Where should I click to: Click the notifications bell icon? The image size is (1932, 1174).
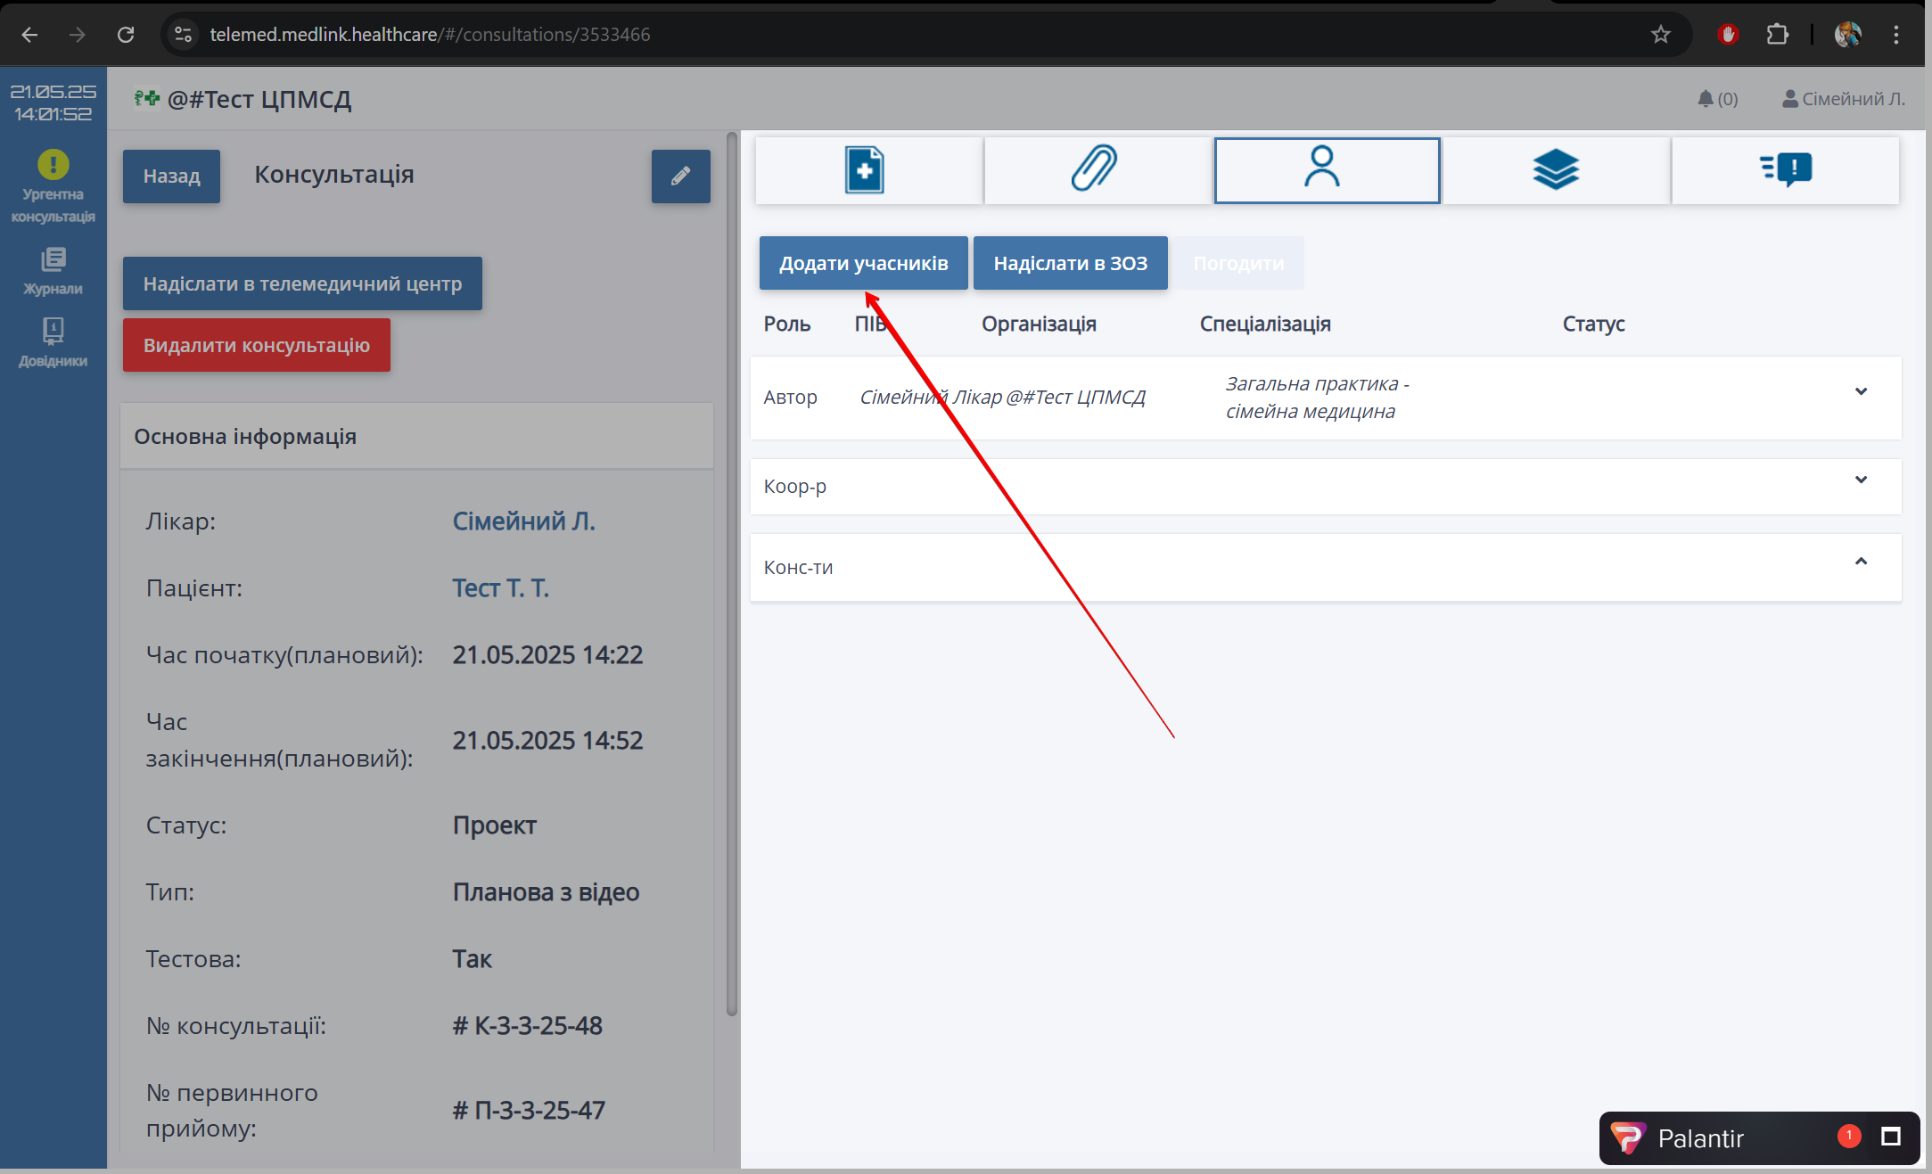pos(1706,99)
